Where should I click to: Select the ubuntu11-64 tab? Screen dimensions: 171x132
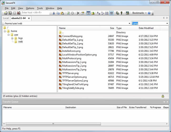click(18, 18)
